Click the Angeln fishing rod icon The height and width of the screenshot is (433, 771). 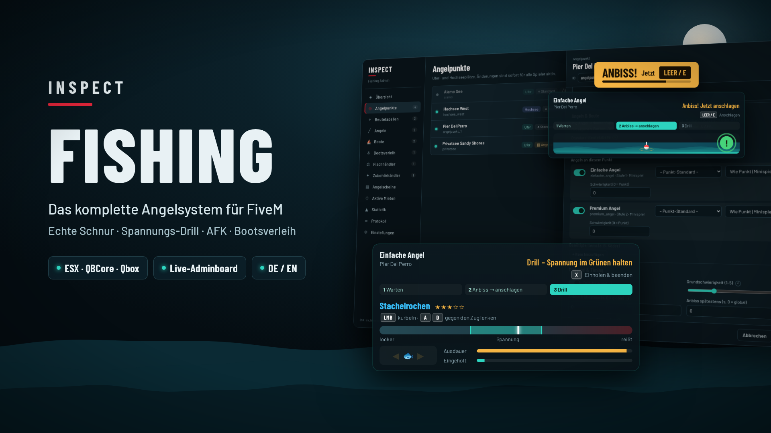(x=369, y=131)
